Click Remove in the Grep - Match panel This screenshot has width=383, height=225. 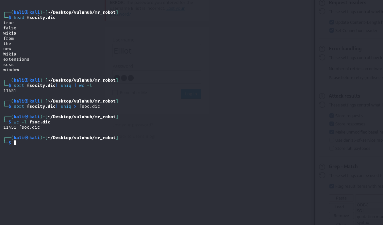click(x=341, y=216)
